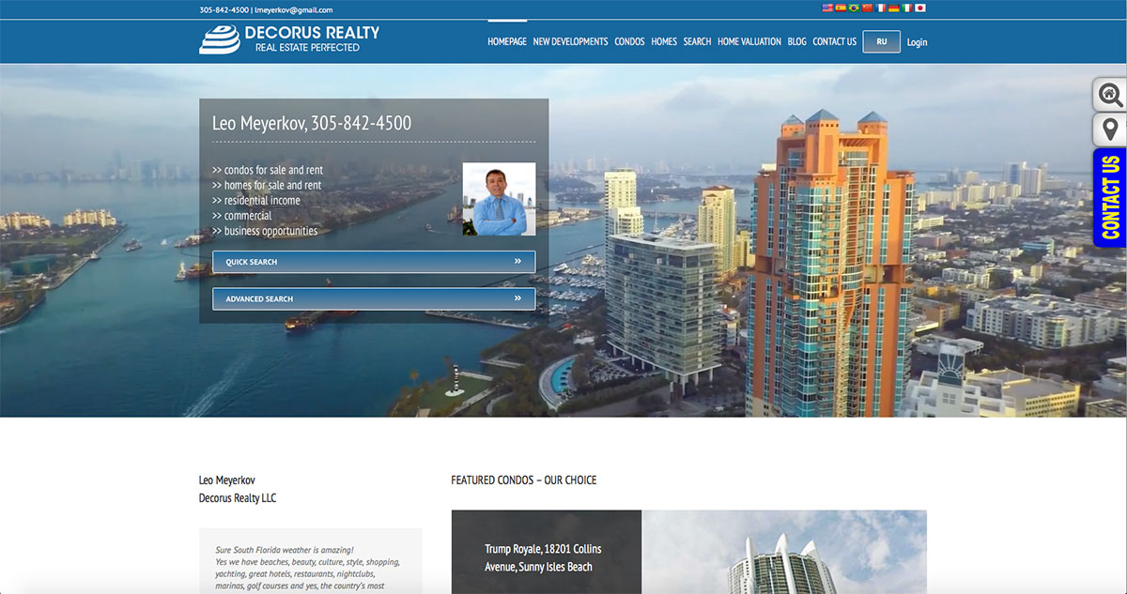The image size is (1127, 594).
Task: Click the Decorus Realty logo
Action: [x=289, y=39]
